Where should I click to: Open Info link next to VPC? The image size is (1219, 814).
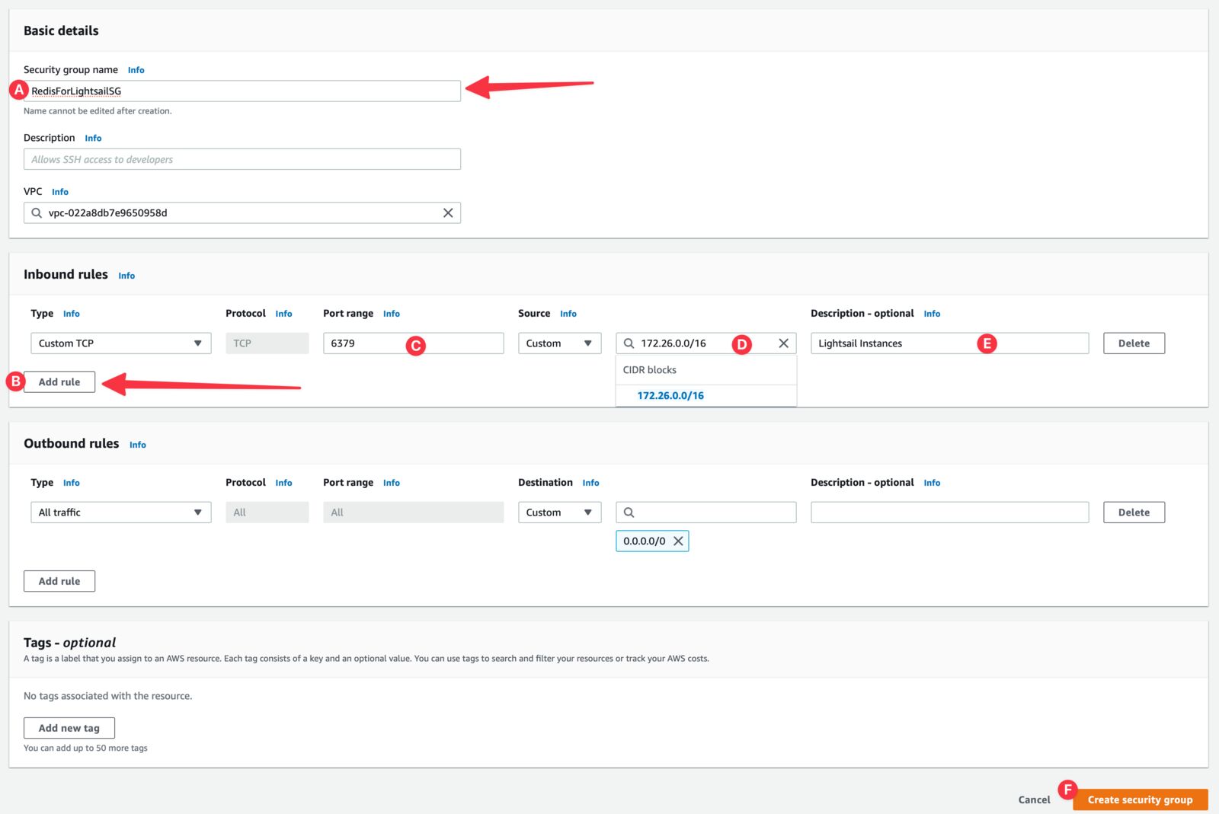pyautogui.click(x=60, y=192)
